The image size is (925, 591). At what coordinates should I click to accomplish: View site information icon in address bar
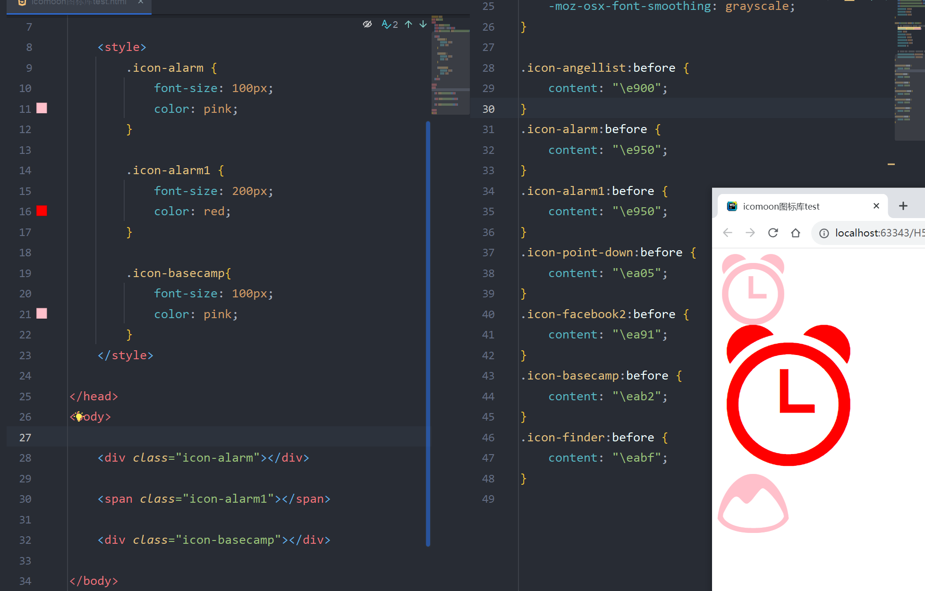tap(824, 233)
